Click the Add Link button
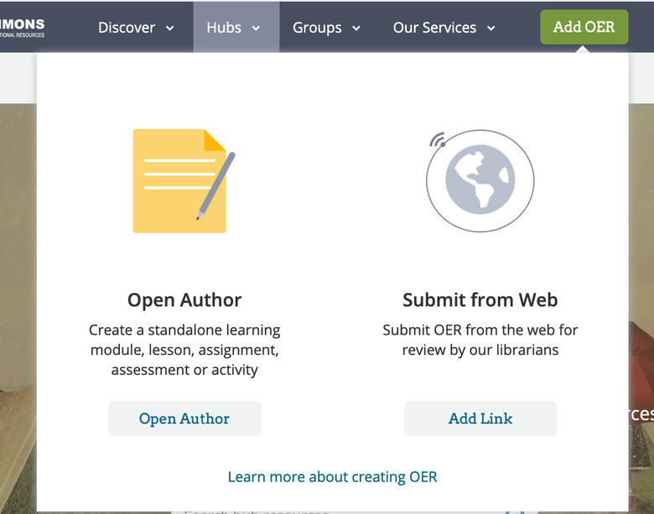The image size is (654, 514). 480,418
